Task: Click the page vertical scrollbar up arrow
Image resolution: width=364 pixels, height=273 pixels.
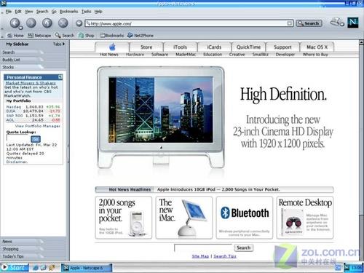Action: pos(361,42)
